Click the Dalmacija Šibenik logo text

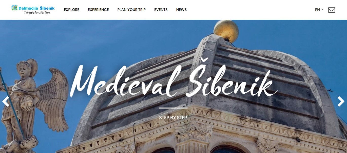[x=36, y=8]
